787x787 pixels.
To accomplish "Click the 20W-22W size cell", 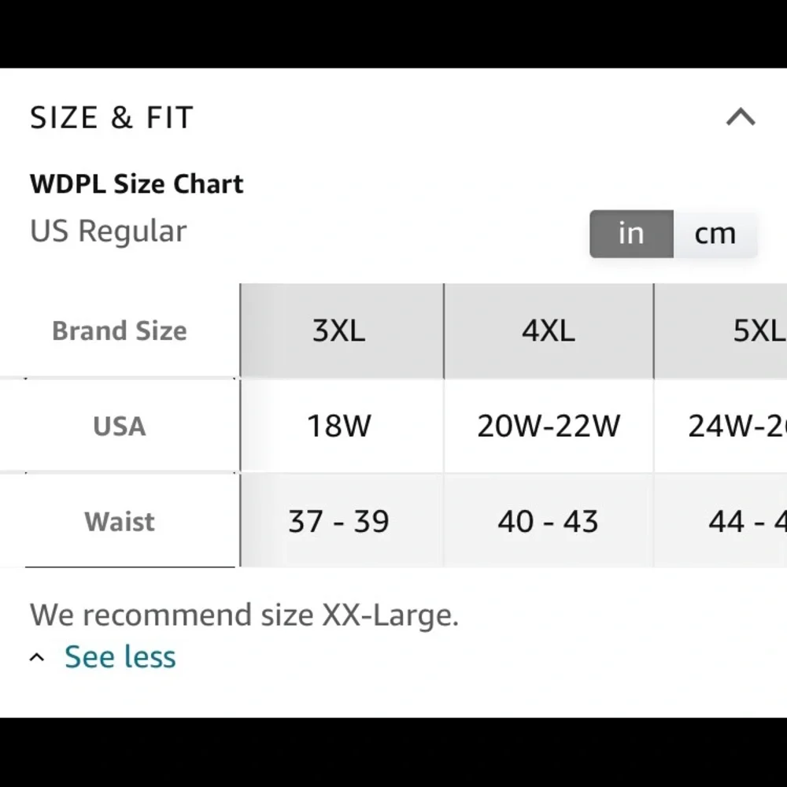I will (549, 426).
